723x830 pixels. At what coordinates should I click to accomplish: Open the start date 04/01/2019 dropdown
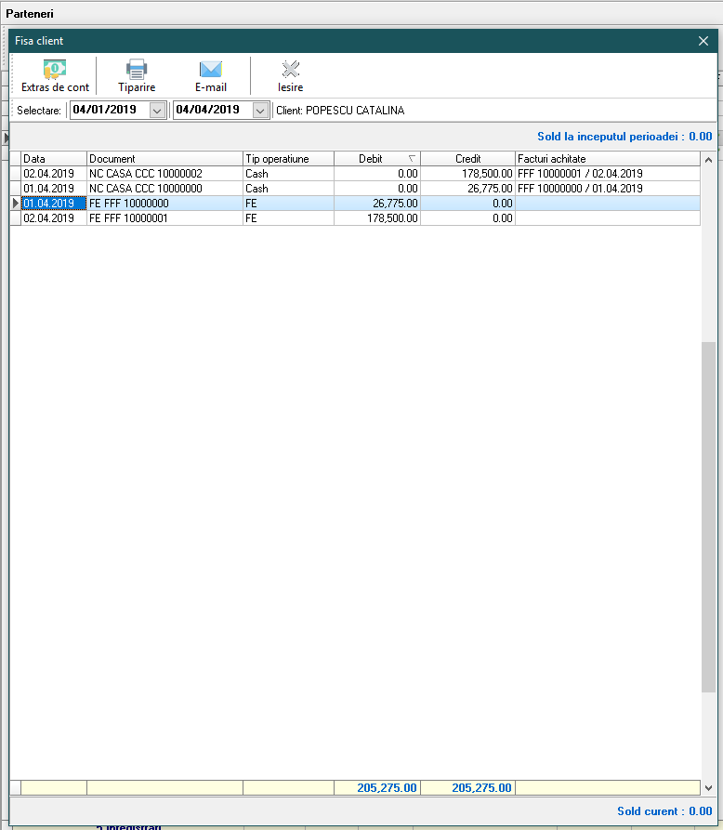coord(157,111)
